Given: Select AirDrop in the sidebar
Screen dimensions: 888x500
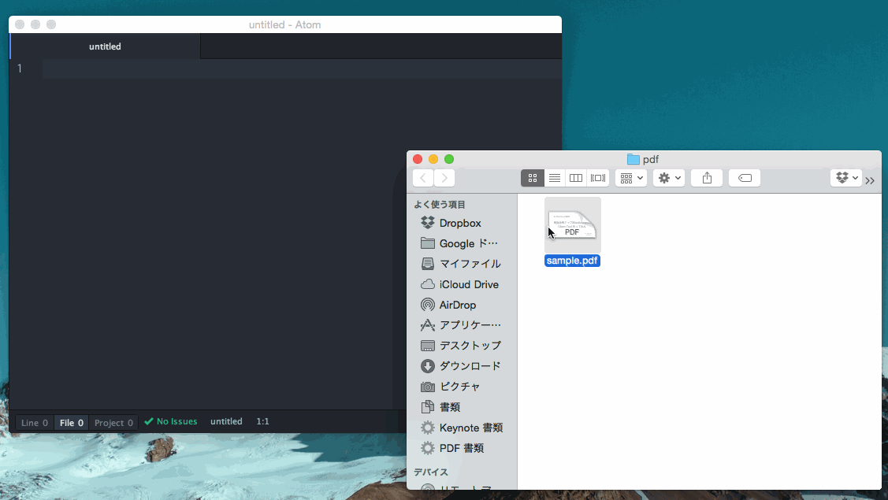Looking at the screenshot, I should (460, 305).
